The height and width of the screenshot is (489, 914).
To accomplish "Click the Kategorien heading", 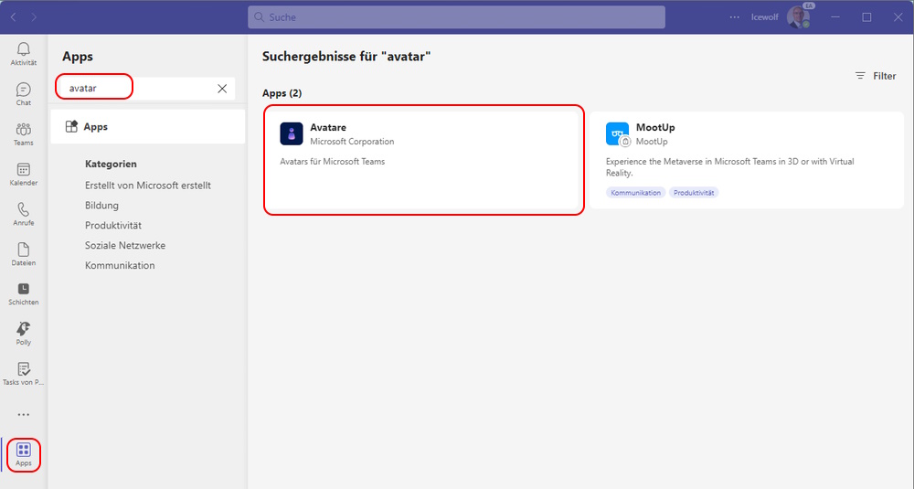I will pos(111,164).
